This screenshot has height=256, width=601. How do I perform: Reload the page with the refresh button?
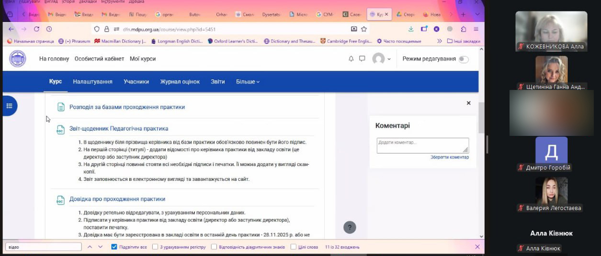(36, 29)
